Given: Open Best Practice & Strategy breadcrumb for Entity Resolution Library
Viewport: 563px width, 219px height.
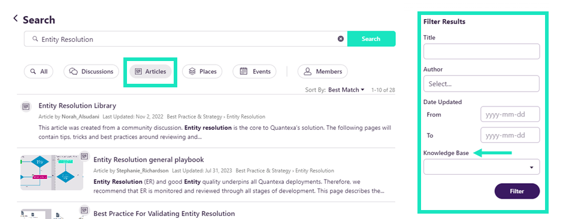Looking at the screenshot, I should [194, 117].
